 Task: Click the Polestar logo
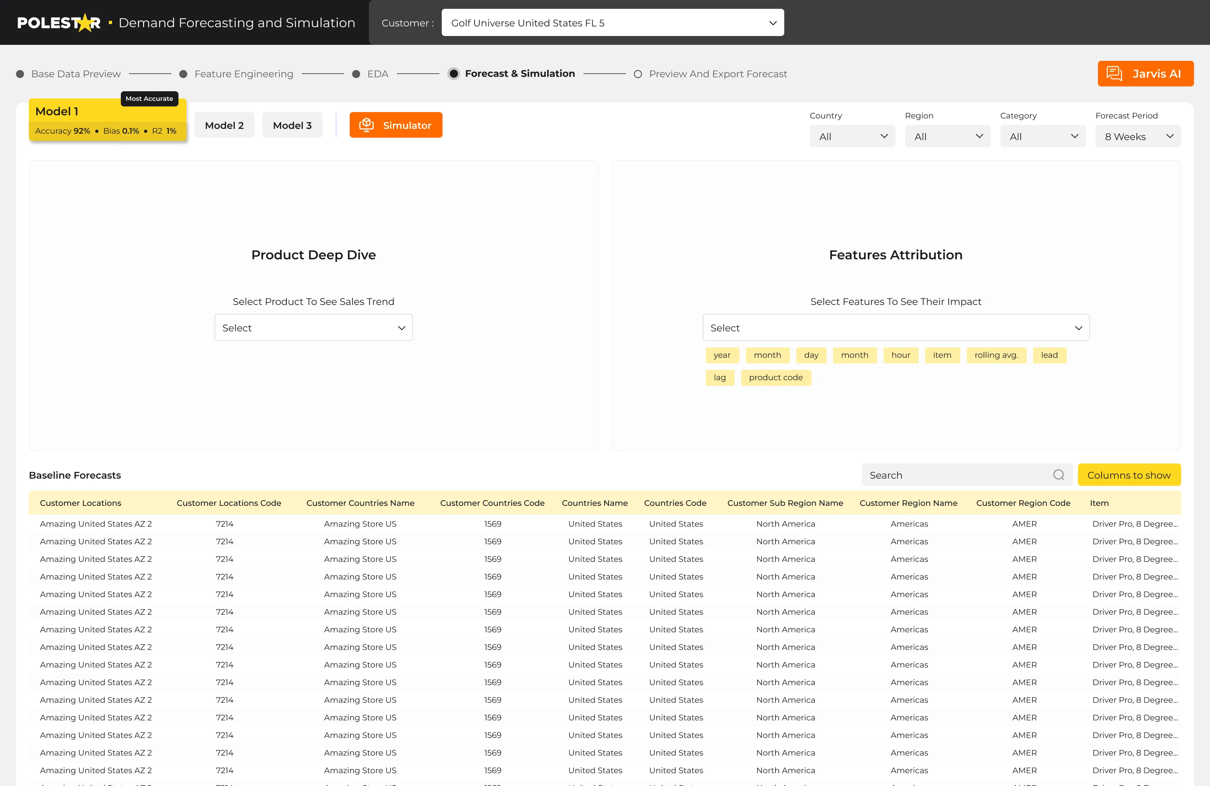click(x=59, y=22)
